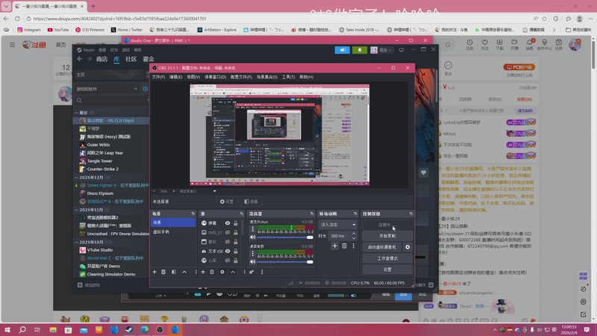Open OBS preview scaling dropdown
Viewport: 597px width, 336px height.
click(198, 191)
